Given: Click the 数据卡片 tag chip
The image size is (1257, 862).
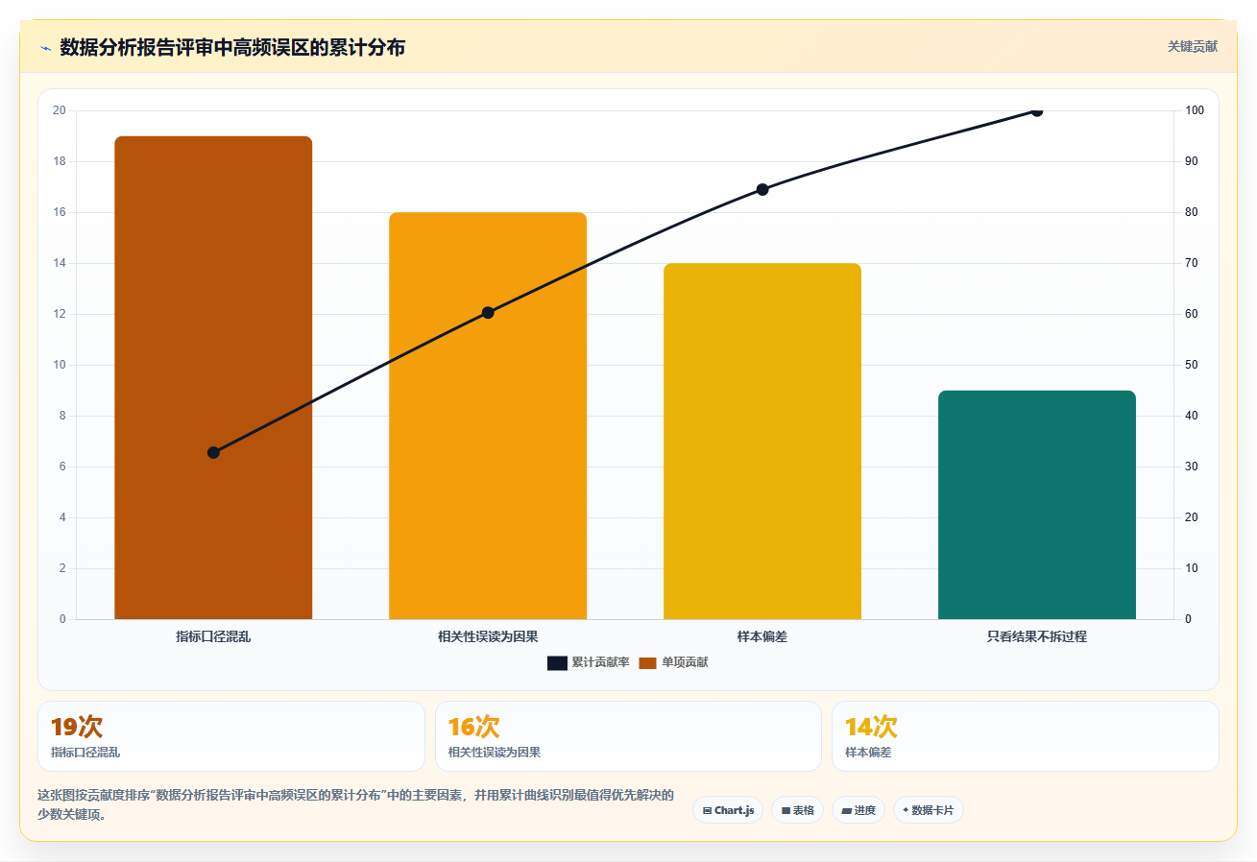Looking at the screenshot, I should (x=928, y=810).
